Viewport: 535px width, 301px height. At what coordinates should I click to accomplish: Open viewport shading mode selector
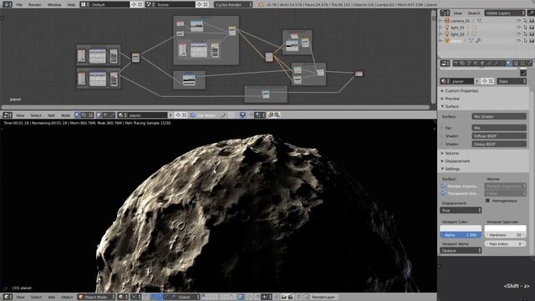click(x=123, y=297)
